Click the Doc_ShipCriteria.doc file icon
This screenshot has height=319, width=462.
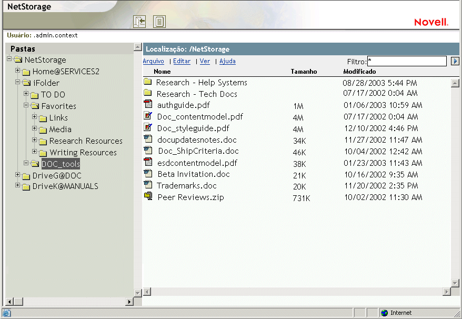pyautogui.click(x=148, y=150)
